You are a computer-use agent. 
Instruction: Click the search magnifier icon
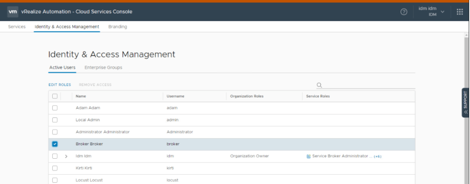(x=319, y=85)
